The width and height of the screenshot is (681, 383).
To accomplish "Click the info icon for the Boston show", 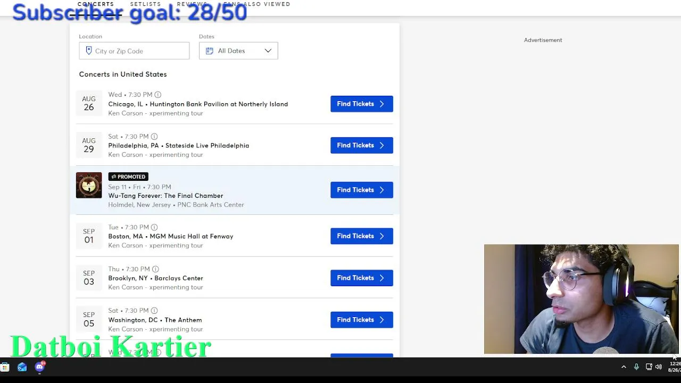I will (x=154, y=227).
